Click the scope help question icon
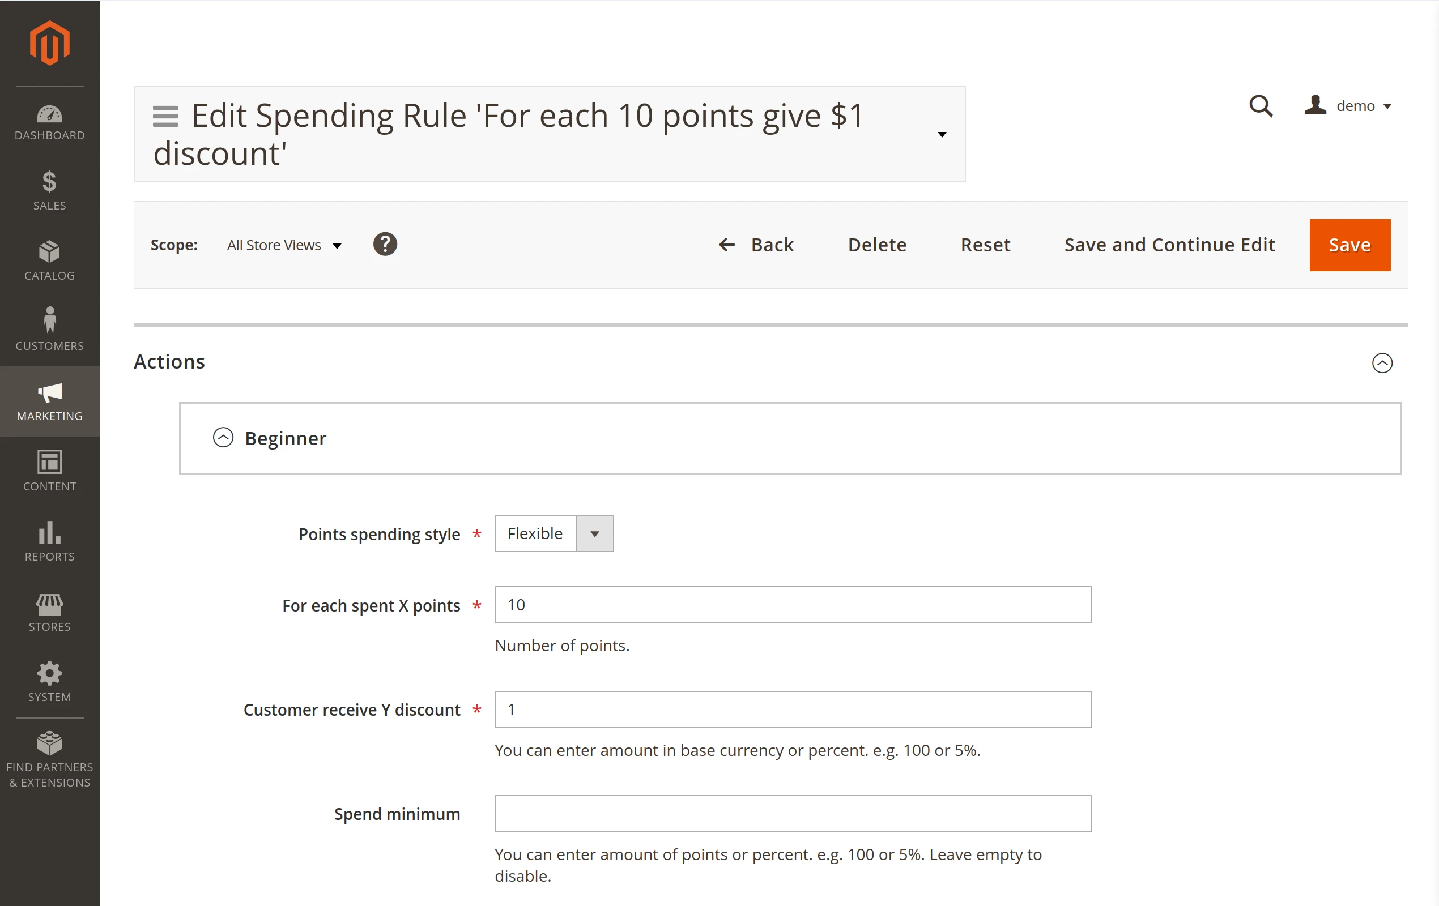Viewport: 1439px width, 906px height. coord(385,243)
